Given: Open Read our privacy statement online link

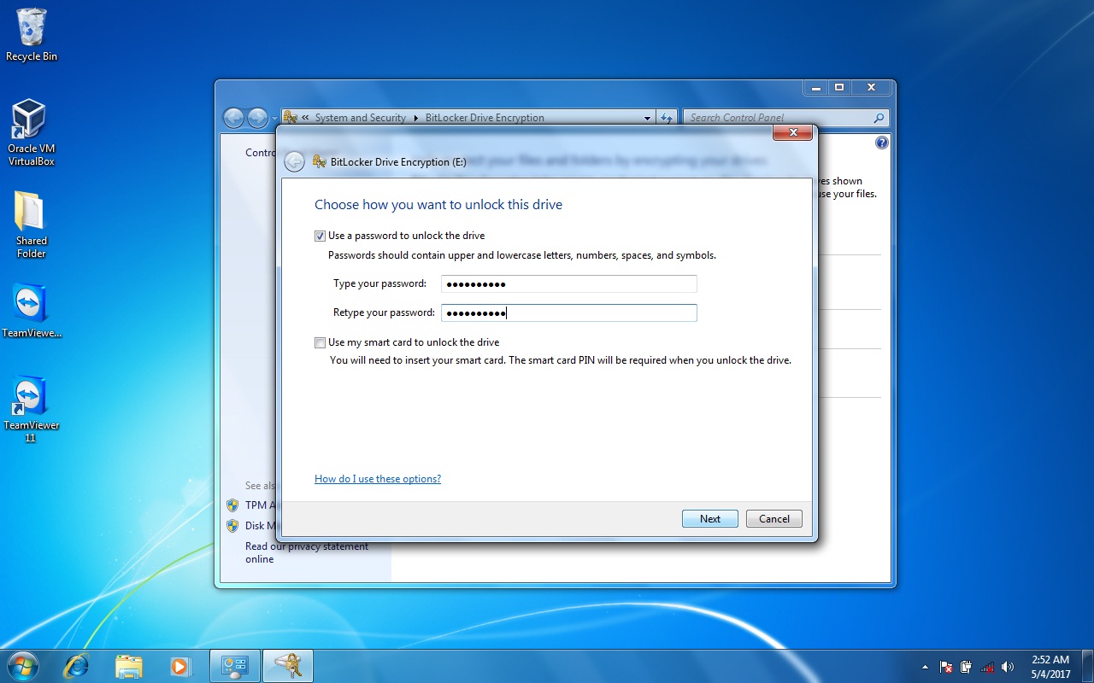Looking at the screenshot, I should coord(307,552).
